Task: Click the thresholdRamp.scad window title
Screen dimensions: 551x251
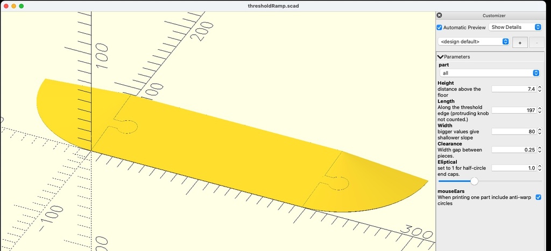Action: (x=273, y=6)
